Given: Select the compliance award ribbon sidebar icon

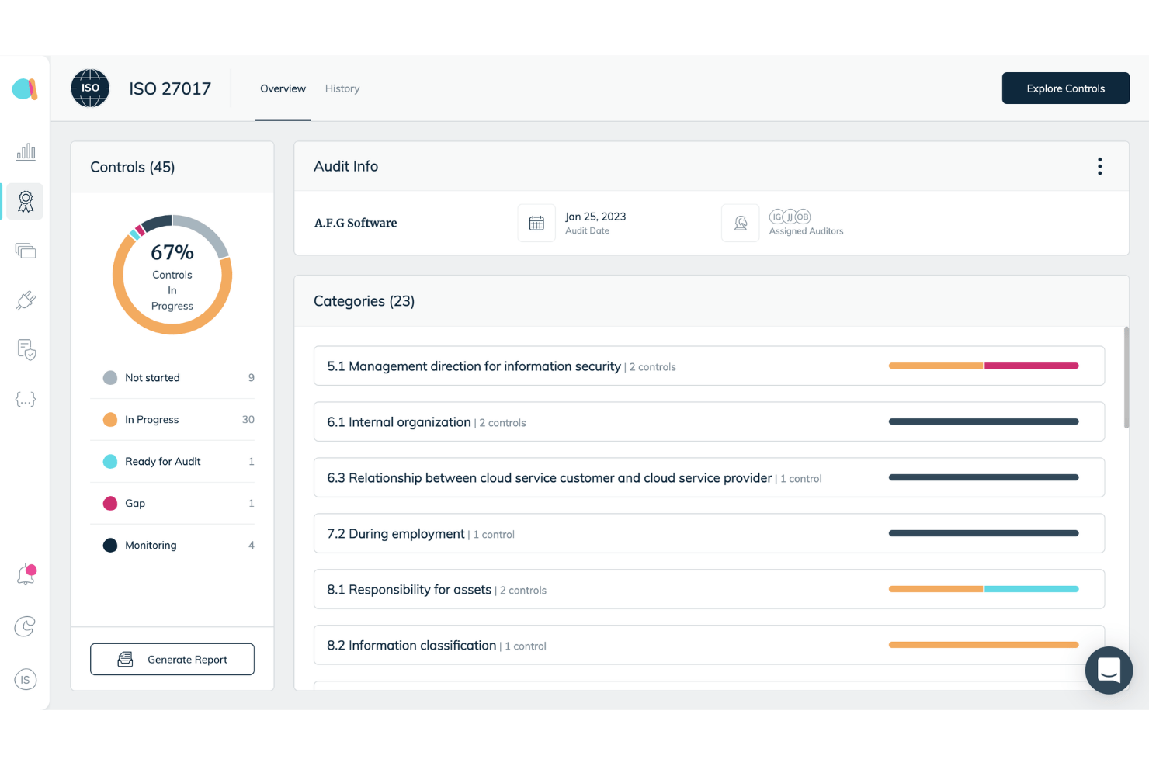Looking at the screenshot, I should 26,202.
